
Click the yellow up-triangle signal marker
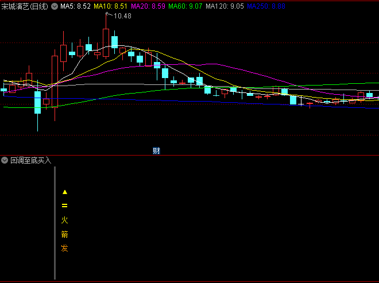[x=65, y=192]
